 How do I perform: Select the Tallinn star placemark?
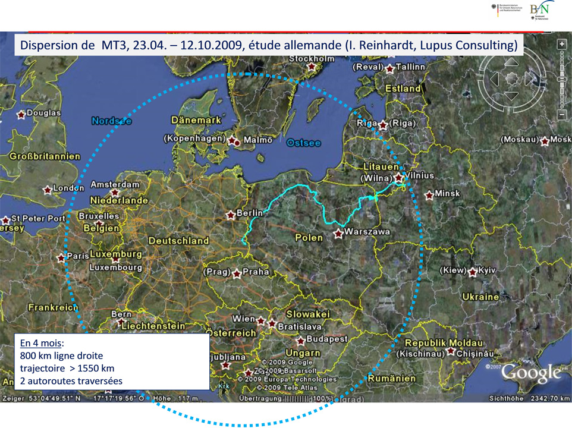pos(390,68)
